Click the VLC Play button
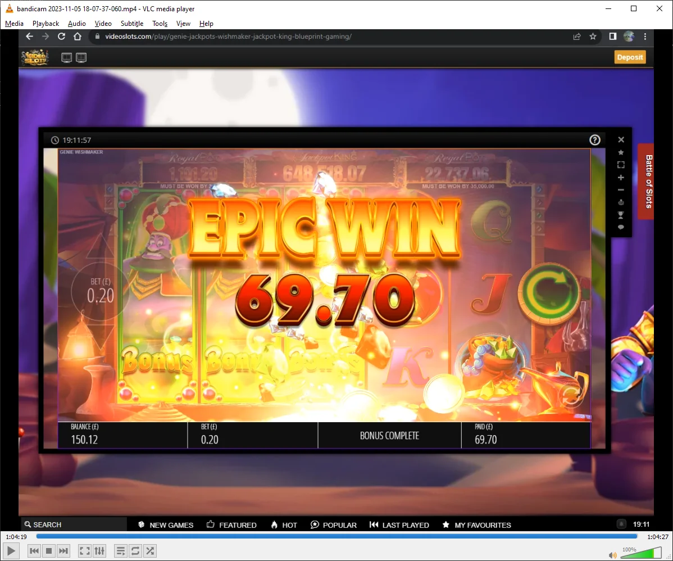Image resolution: width=673 pixels, height=561 pixels. click(x=11, y=551)
